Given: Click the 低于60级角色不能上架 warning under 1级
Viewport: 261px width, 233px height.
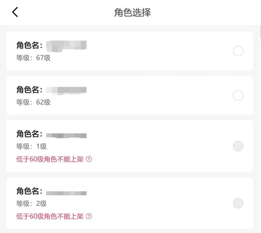Looking at the screenshot, I should click(50, 159).
